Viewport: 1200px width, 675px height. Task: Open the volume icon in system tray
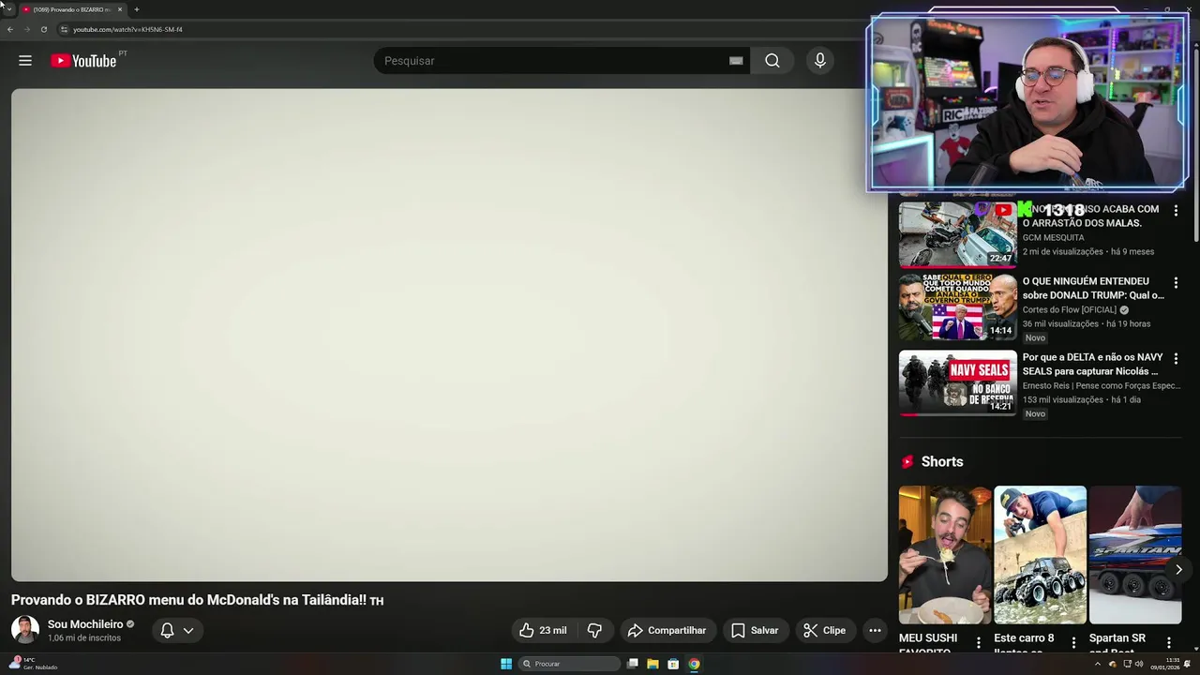point(1139,664)
